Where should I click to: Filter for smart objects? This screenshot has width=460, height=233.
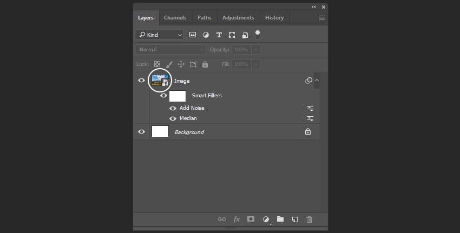245,35
